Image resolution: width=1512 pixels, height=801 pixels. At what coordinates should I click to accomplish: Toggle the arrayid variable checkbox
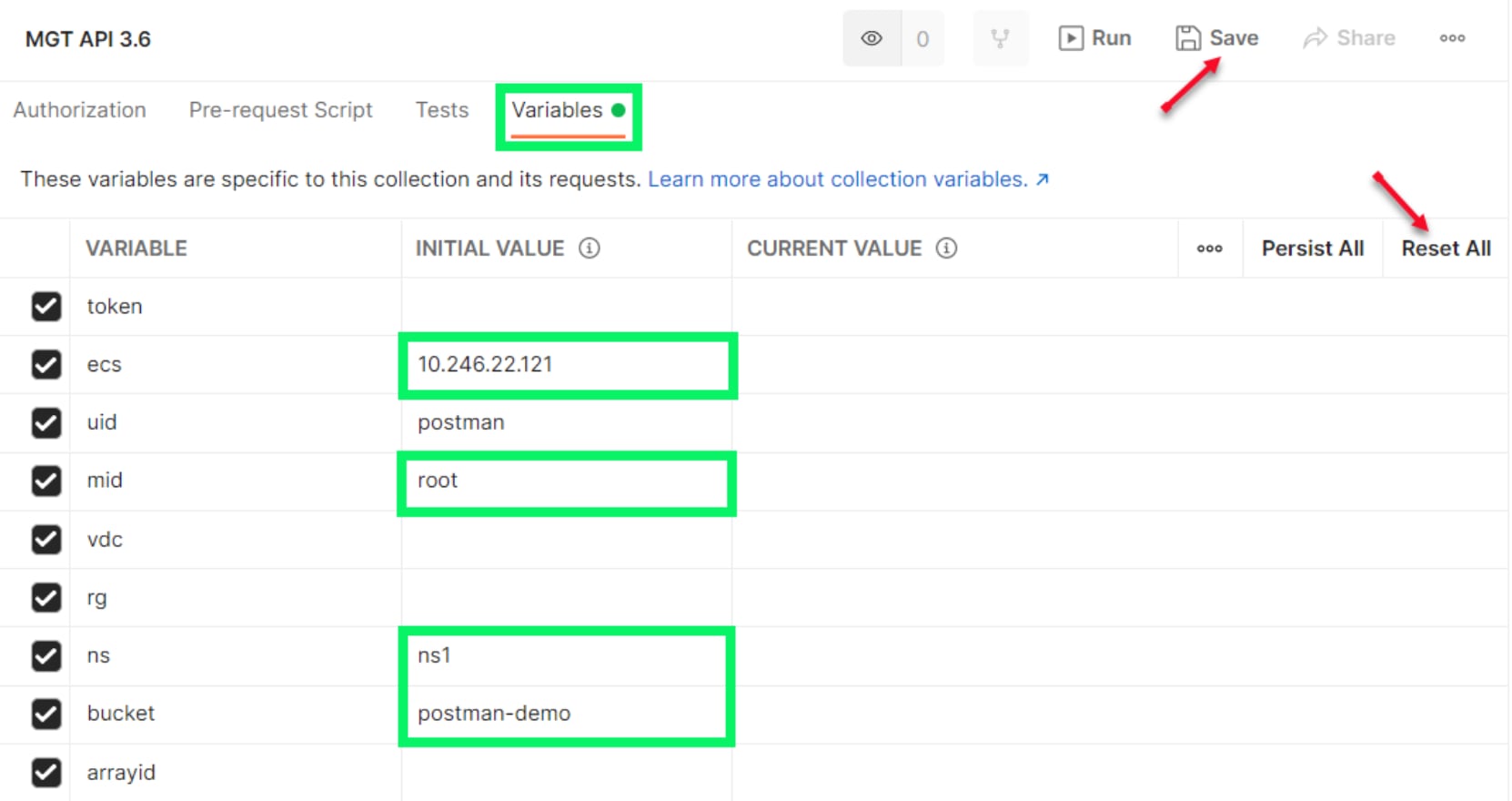(x=46, y=773)
